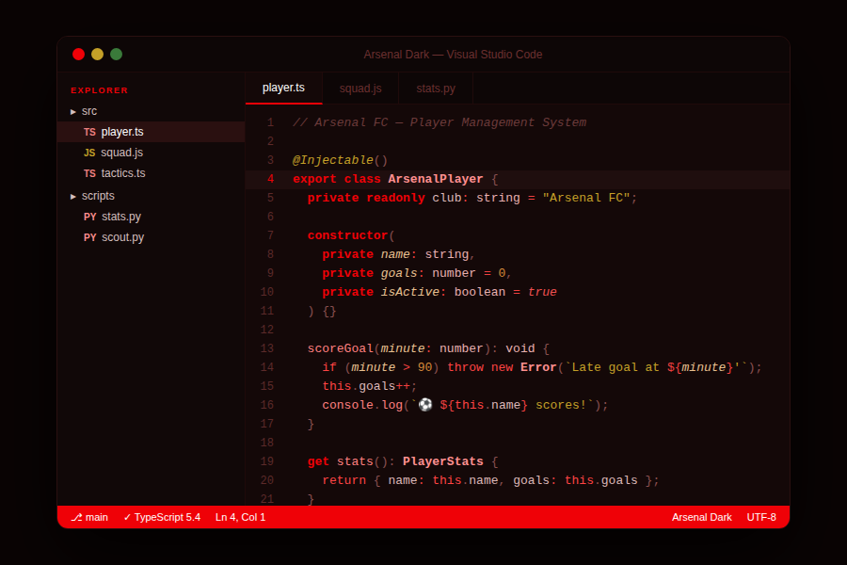This screenshot has height=565, width=847.
Task: Click the @Injectable decorator text
Action: [x=333, y=161]
